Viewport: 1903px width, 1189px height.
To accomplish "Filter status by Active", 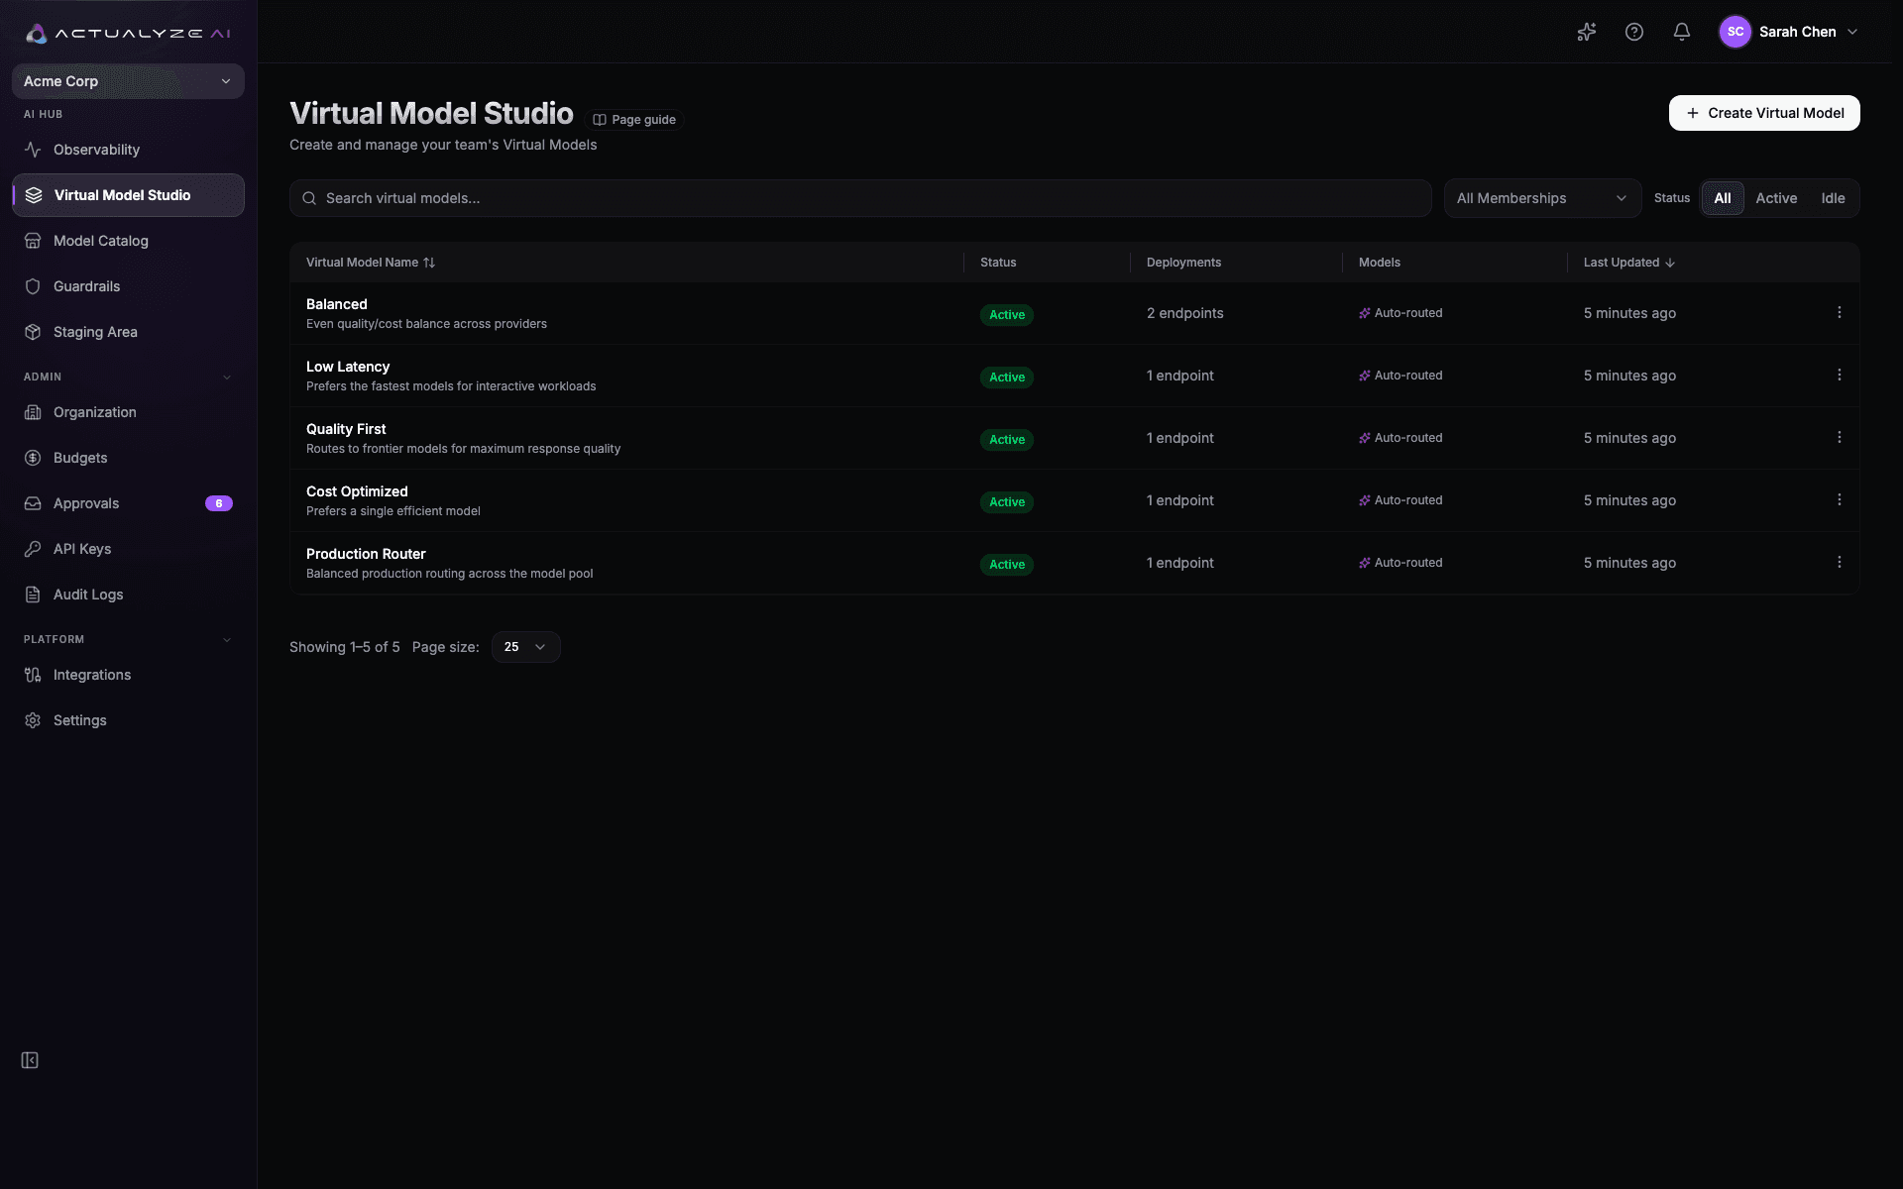I will pos(1776,198).
